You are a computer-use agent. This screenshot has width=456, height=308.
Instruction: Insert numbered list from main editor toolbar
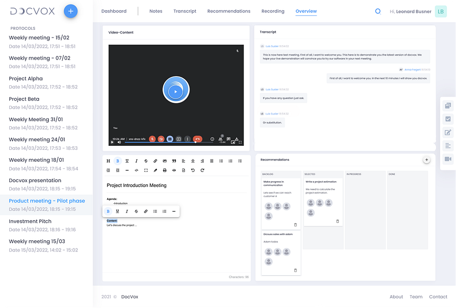(231, 161)
